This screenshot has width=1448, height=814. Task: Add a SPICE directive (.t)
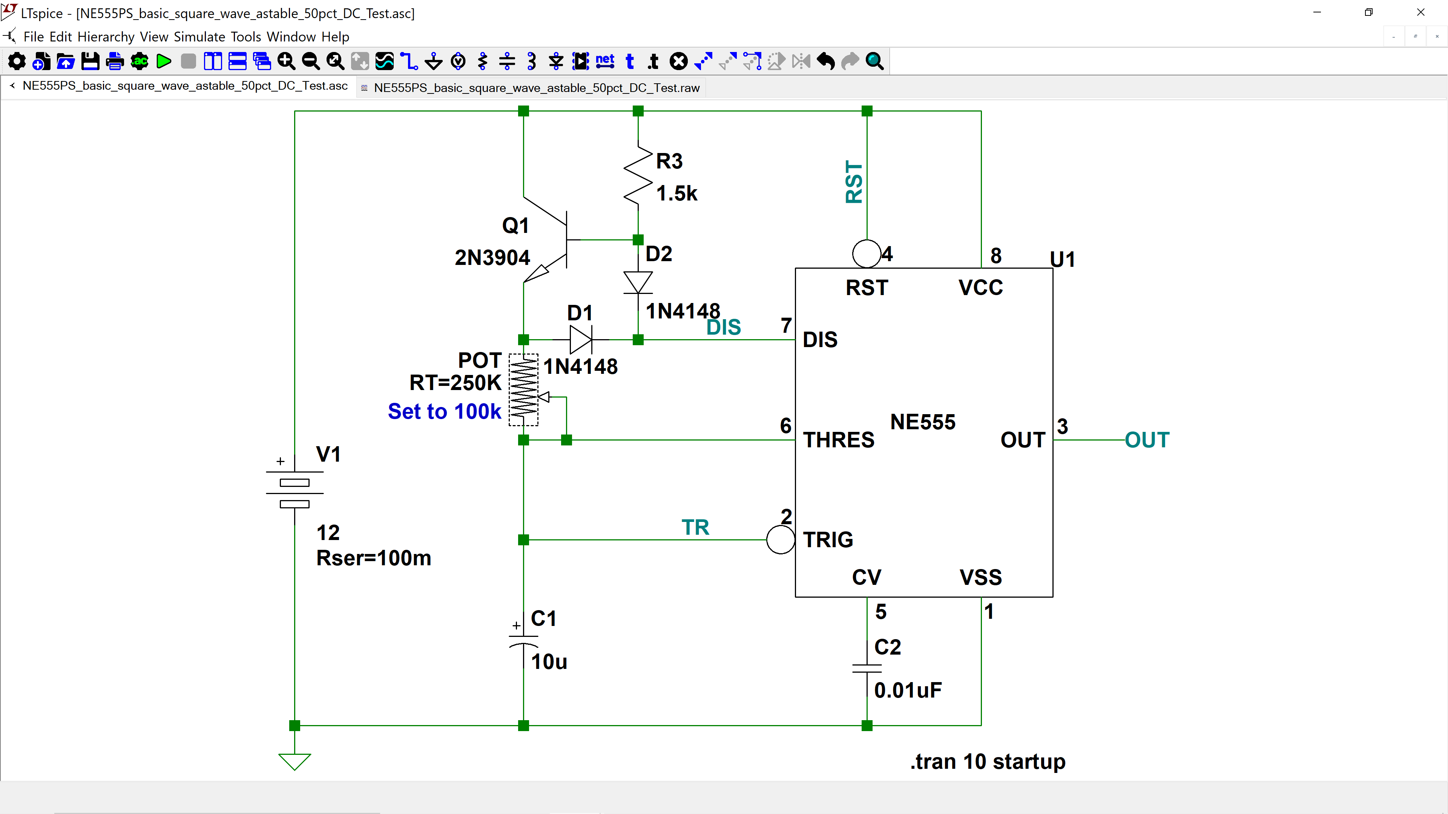[653, 61]
